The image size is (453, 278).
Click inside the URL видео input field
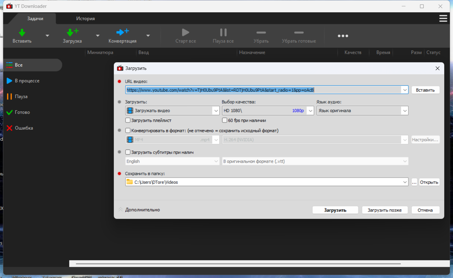pyautogui.click(x=263, y=90)
